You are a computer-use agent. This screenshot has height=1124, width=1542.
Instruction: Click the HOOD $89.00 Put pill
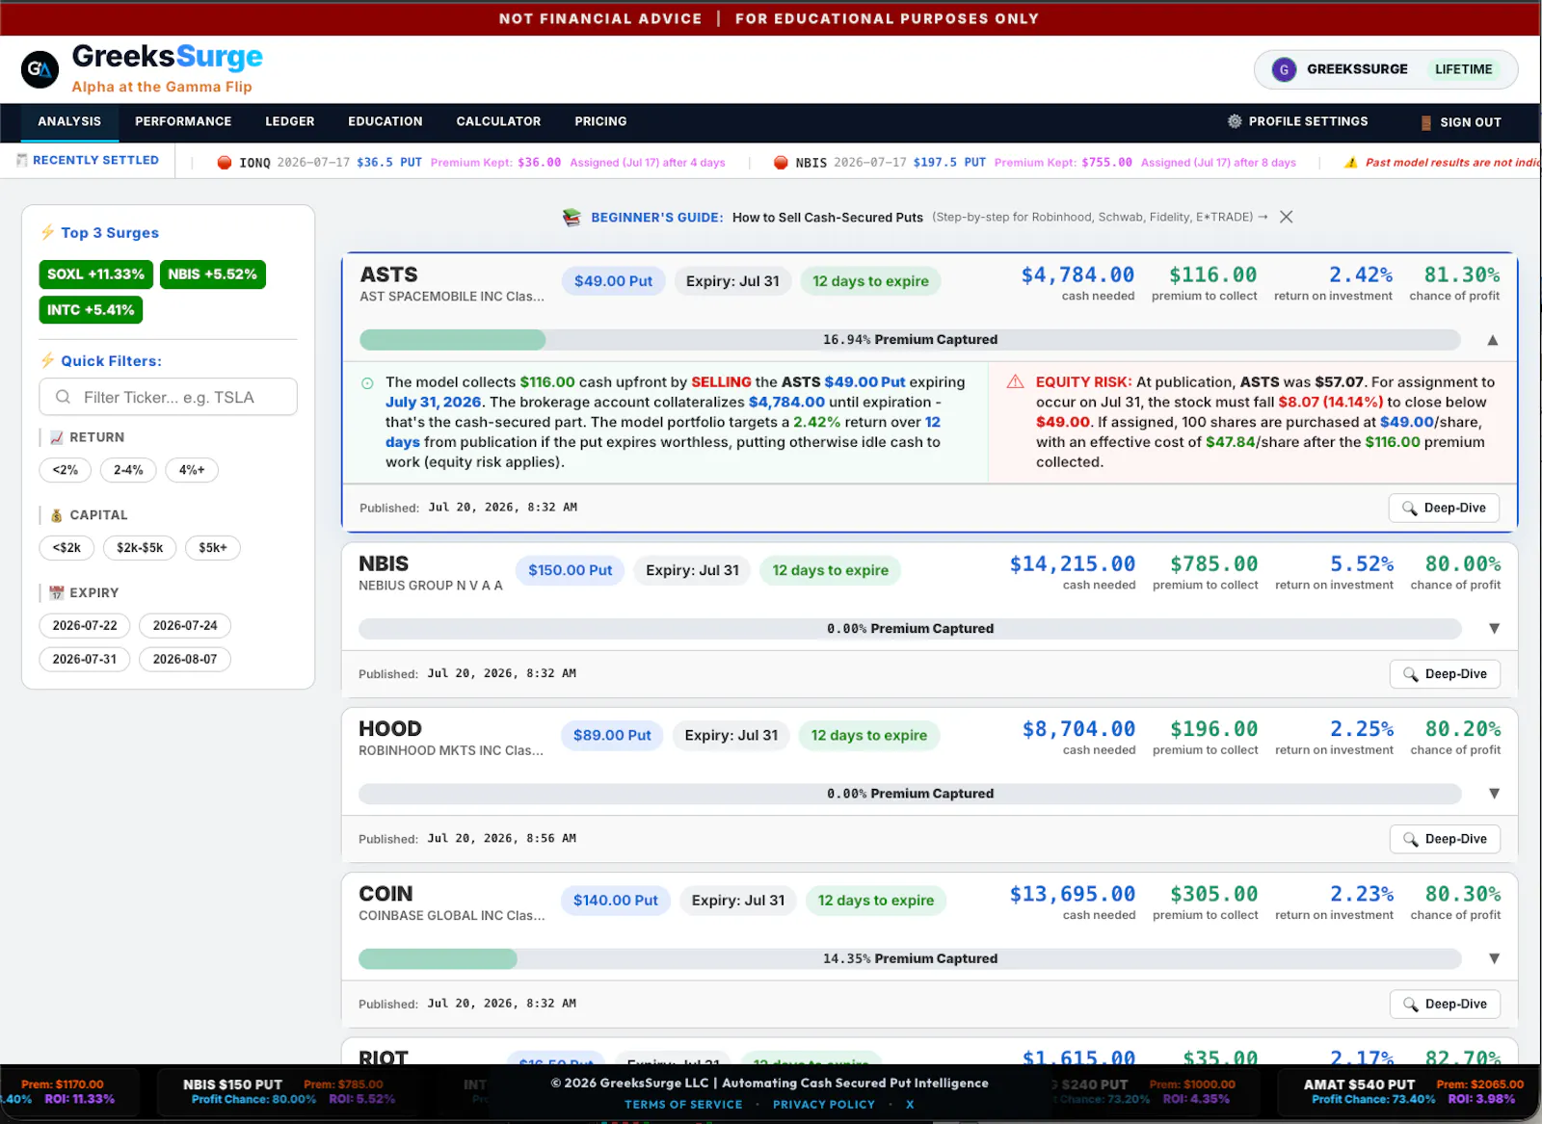pos(612,736)
